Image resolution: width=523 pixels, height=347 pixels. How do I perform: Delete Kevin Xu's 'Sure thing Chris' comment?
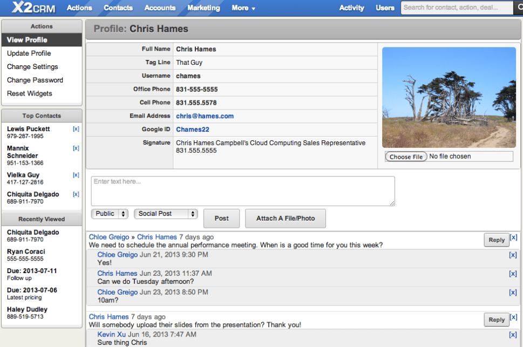click(513, 335)
